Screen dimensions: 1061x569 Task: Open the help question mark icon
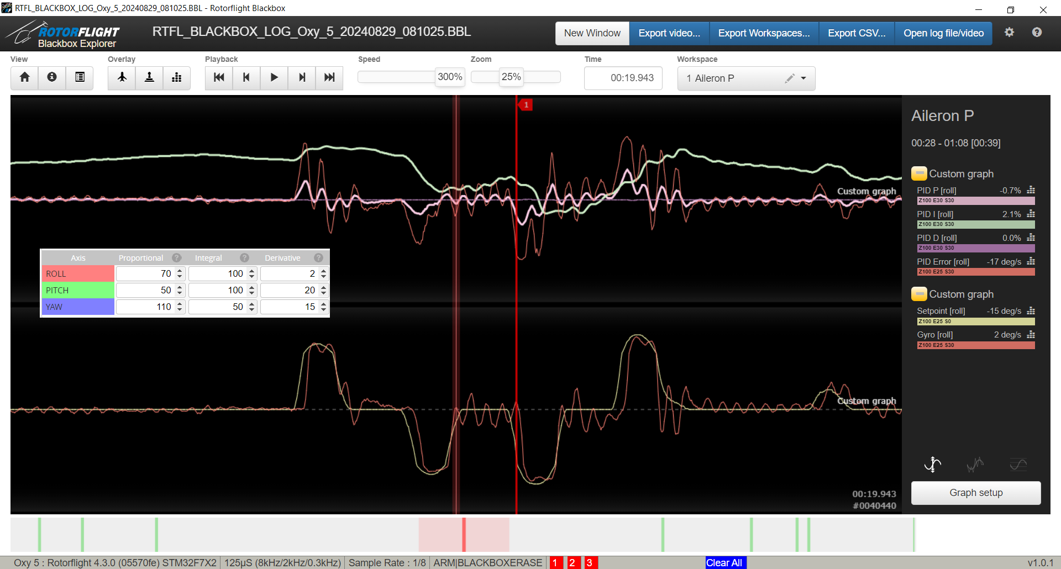(1037, 33)
